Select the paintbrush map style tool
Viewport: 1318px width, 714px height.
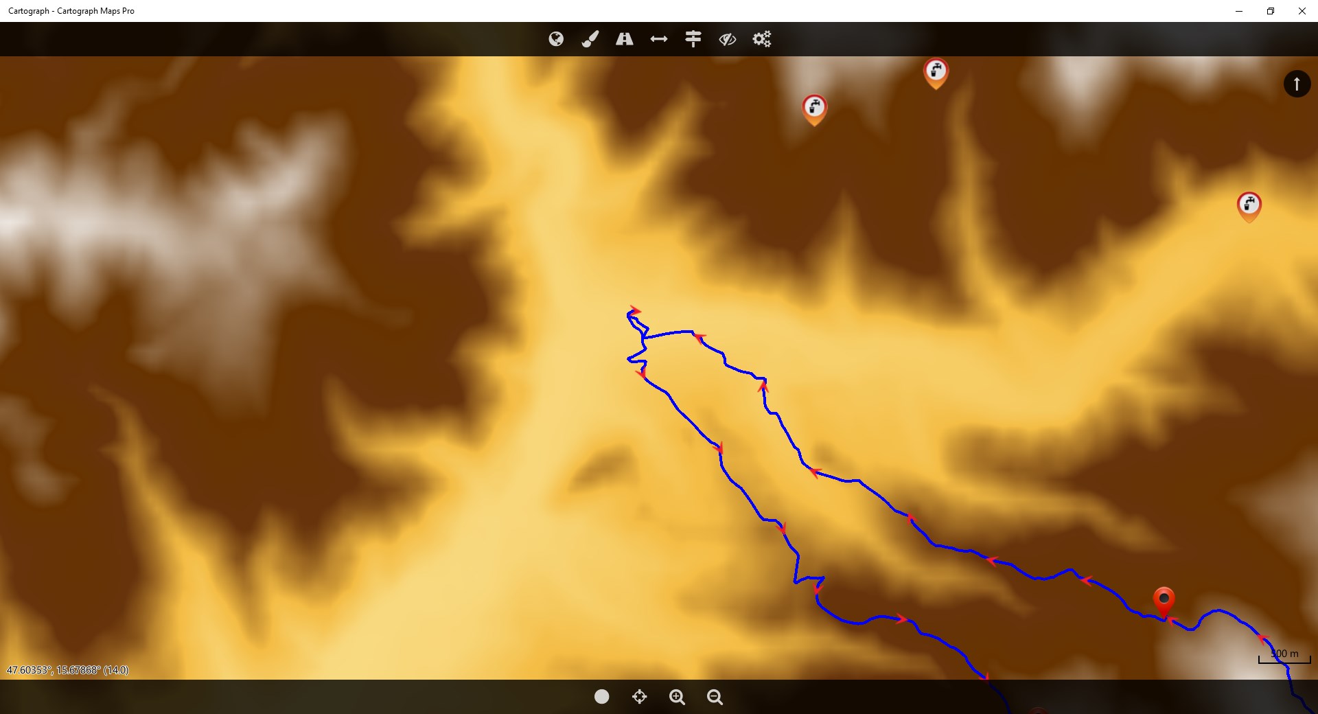pyautogui.click(x=590, y=39)
